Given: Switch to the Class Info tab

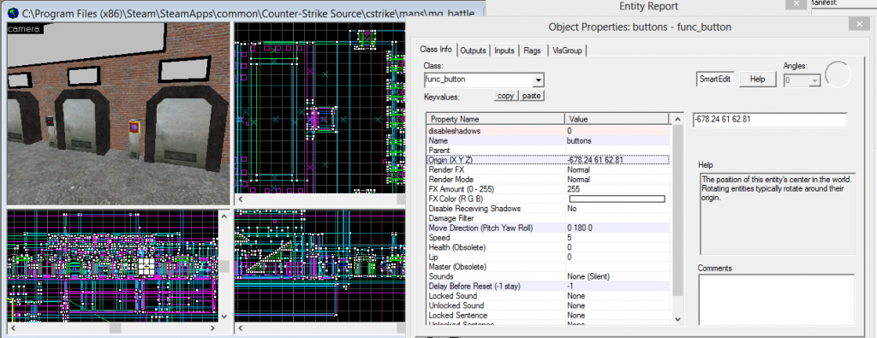Looking at the screenshot, I should tap(436, 49).
